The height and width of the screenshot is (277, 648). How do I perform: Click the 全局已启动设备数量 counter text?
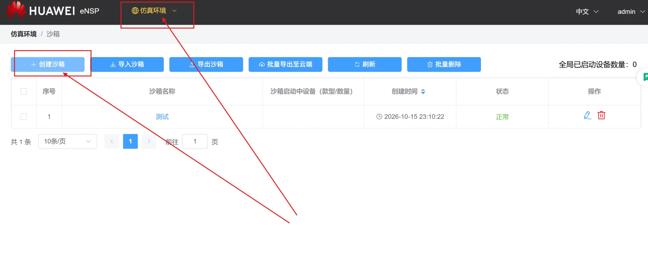coord(598,64)
